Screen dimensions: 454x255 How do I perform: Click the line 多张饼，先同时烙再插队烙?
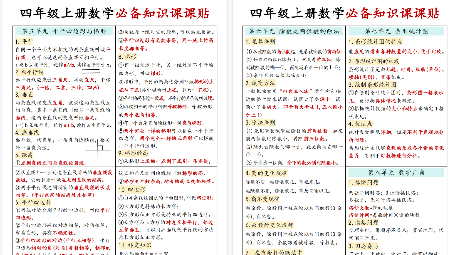(x=382, y=200)
